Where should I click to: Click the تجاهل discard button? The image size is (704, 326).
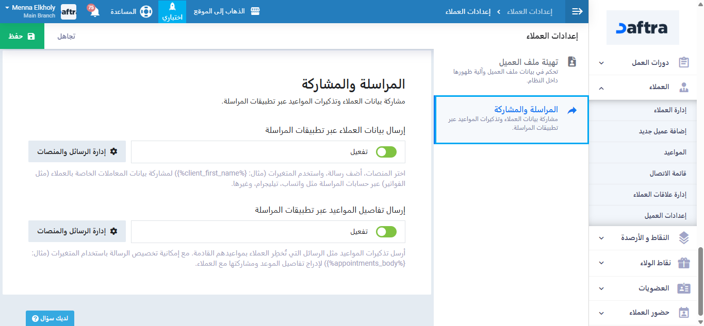coord(66,36)
